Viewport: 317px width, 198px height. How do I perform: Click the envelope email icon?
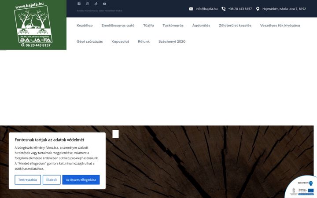tap(191, 9)
